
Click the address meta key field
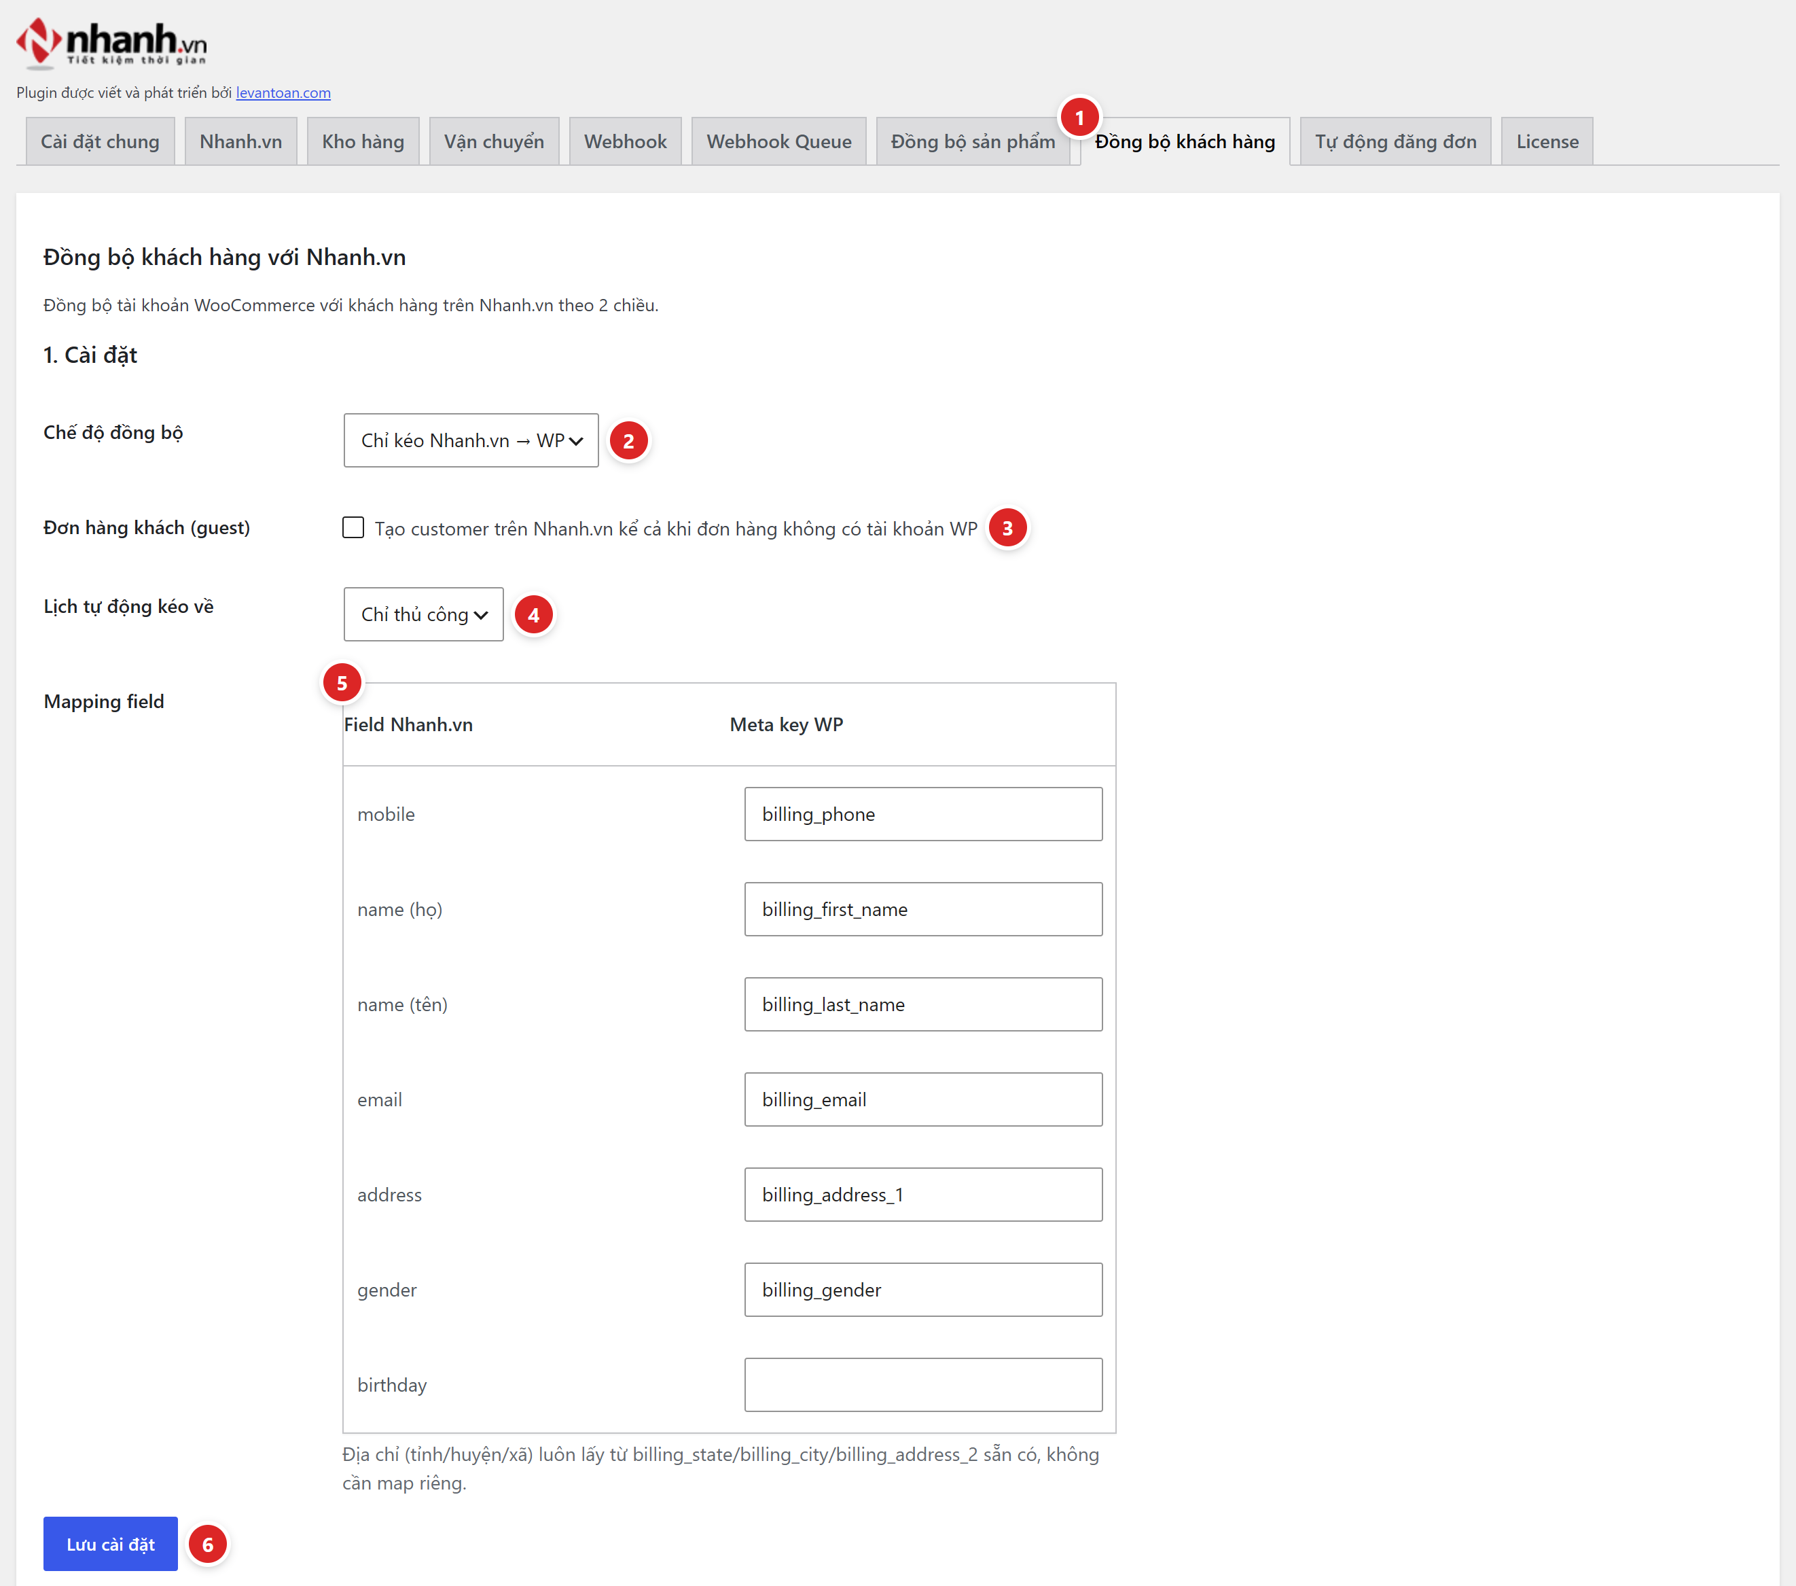coord(924,1195)
